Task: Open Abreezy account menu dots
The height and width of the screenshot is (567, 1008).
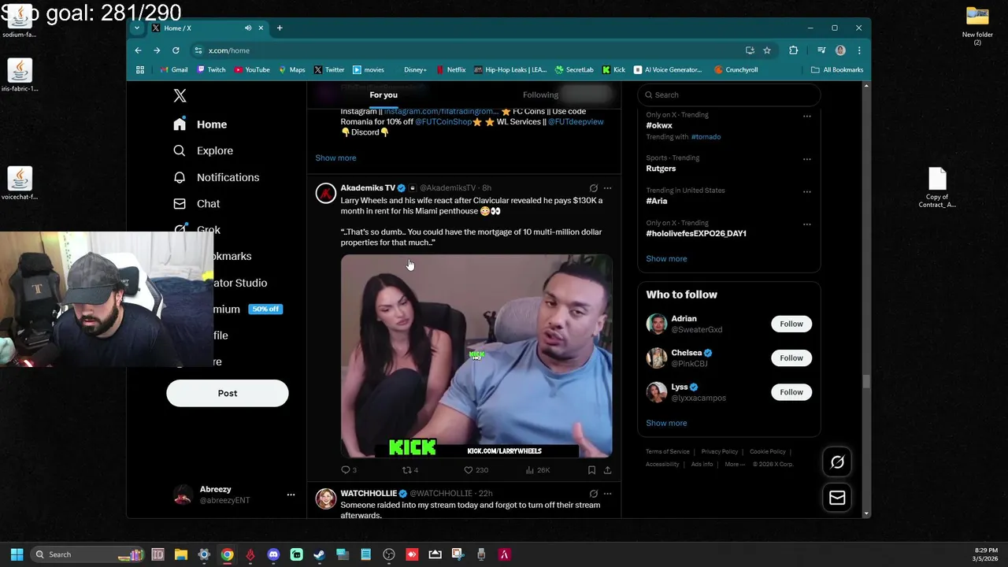Action: click(x=291, y=495)
